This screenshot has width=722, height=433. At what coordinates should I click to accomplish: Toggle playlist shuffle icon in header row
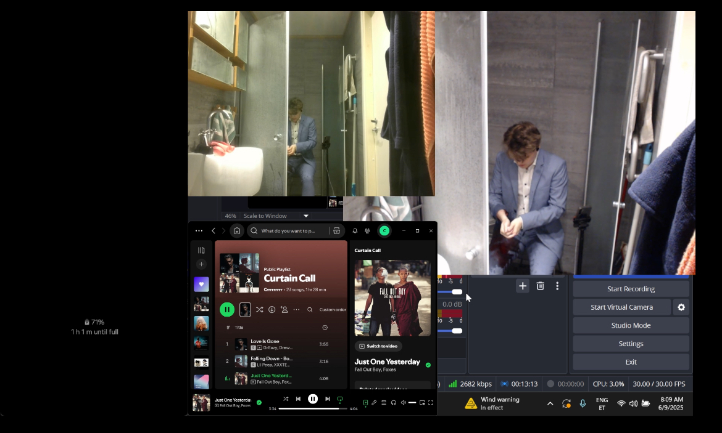pyautogui.click(x=260, y=309)
